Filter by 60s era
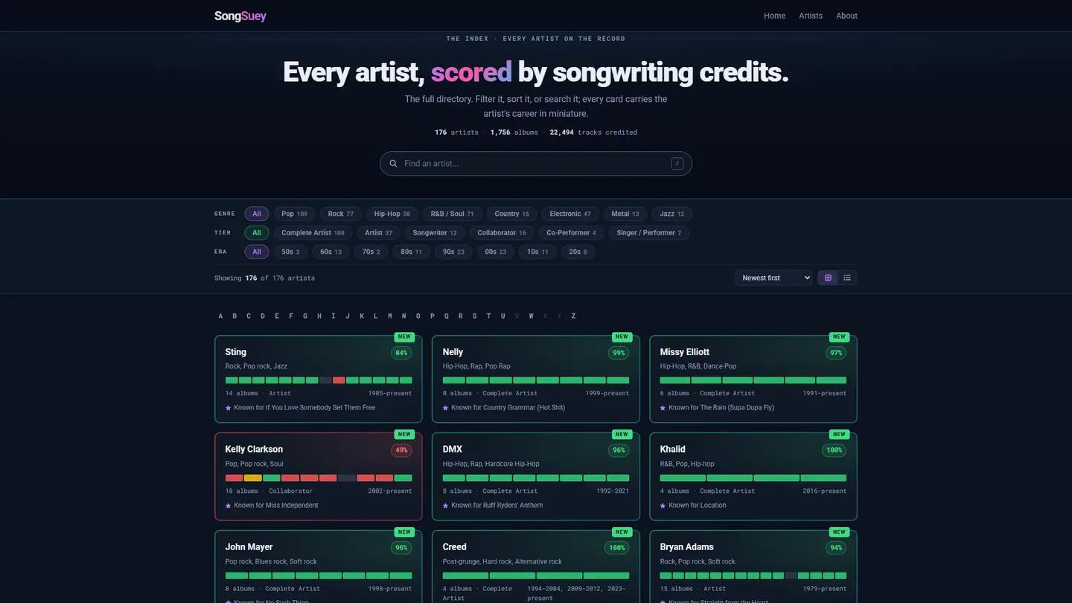Screen dimensions: 1072x603 coord(331,252)
